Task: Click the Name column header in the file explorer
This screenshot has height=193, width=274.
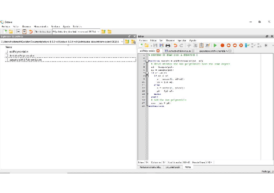Action: click(9, 47)
